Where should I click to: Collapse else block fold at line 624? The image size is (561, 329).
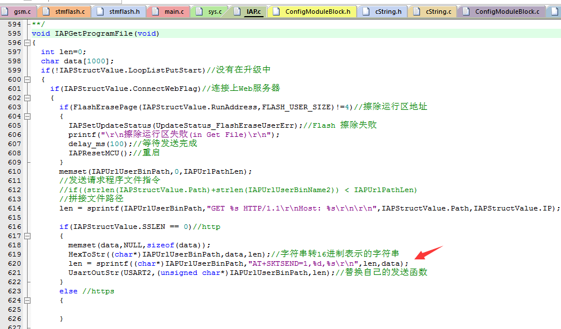(27, 300)
